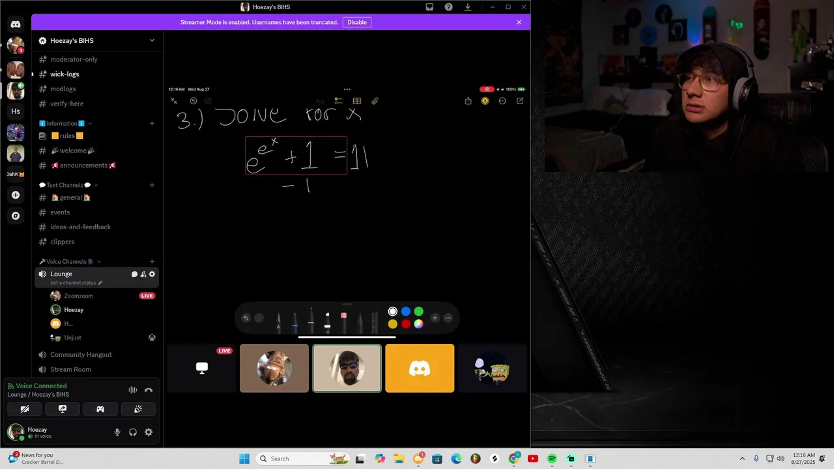Click the undo arrow in drawing palette
This screenshot has width=834, height=469.
pyautogui.click(x=246, y=318)
